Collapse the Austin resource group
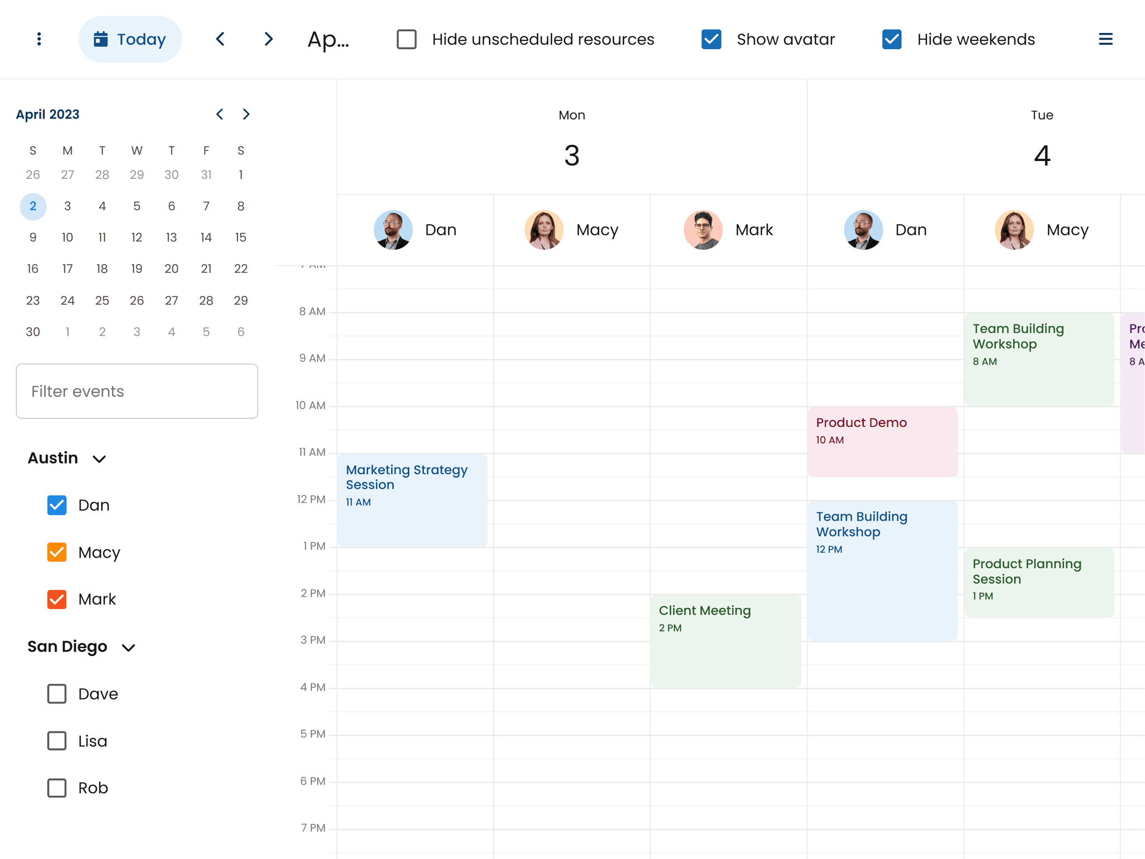Viewport: 1145px width, 859px height. (x=100, y=459)
